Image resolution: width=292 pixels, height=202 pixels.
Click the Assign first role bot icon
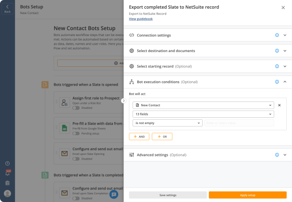[x=64, y=102]
